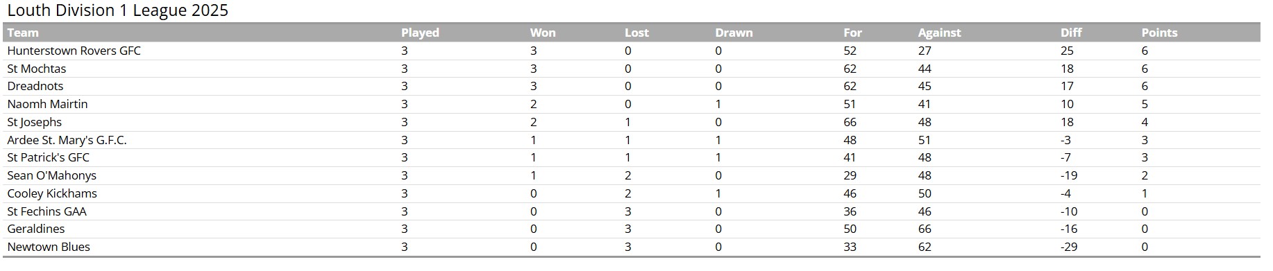Click the Lost column header
1273x271 pixels.
(x=636, y=33)
